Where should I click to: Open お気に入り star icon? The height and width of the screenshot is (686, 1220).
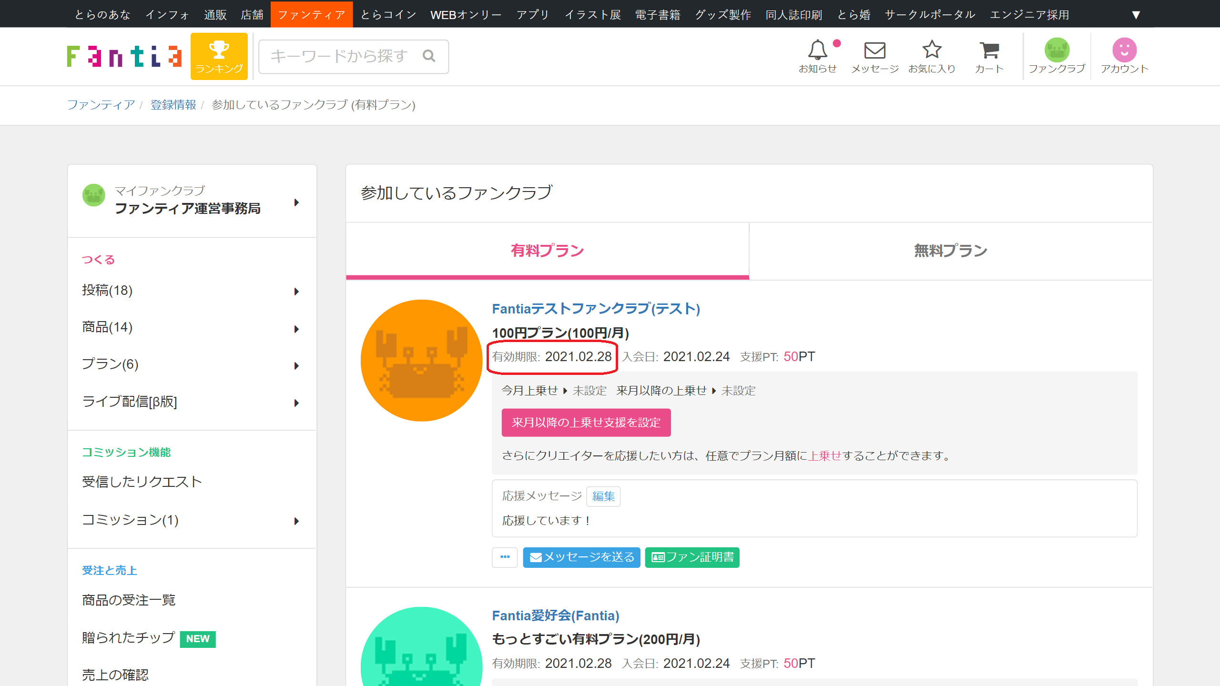coord(932,56)
